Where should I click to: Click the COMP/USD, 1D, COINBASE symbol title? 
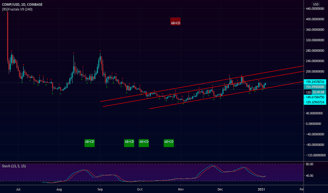click(22, 4)
